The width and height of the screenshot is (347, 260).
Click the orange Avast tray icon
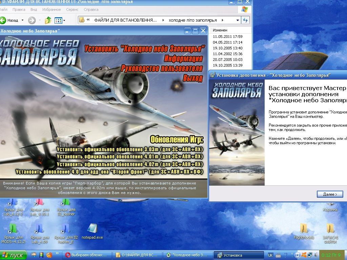304,255
